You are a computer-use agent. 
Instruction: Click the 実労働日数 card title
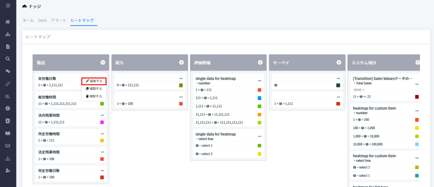47,79
